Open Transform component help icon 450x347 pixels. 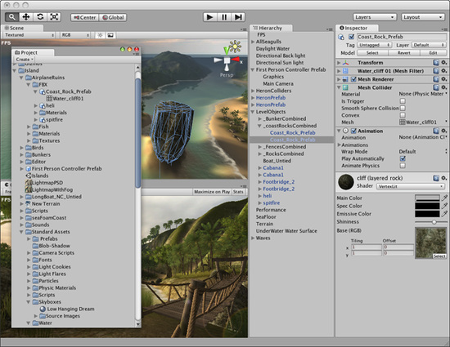(436, 62)
